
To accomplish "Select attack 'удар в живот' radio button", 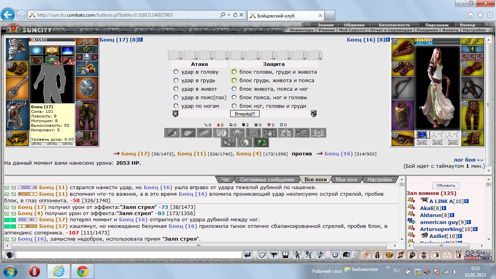I will click(x=176, y=89).
